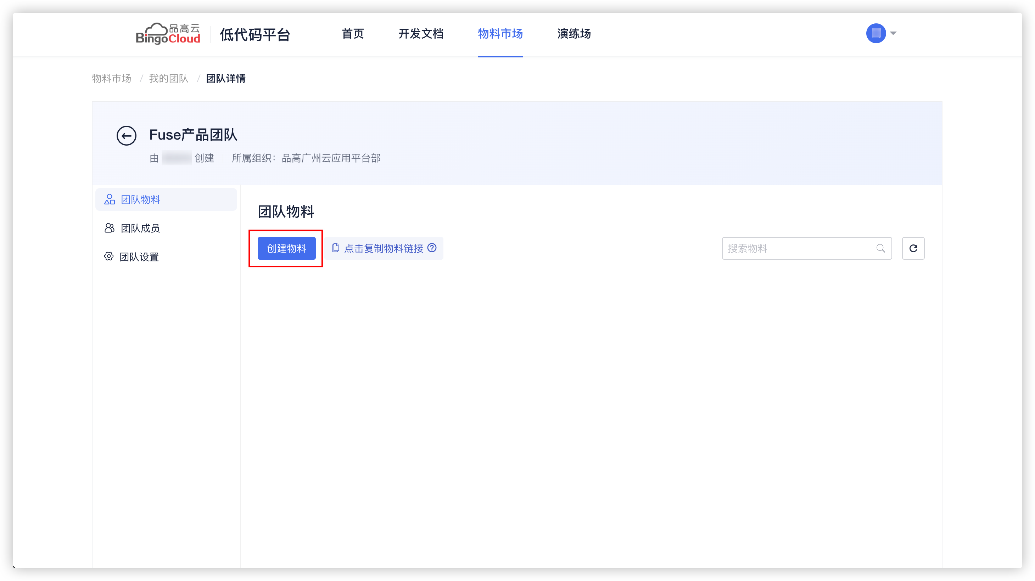This screenshot has height=581, width=1035.
Task: Go to 物料市场 breadcrumb
Action: 112,78
